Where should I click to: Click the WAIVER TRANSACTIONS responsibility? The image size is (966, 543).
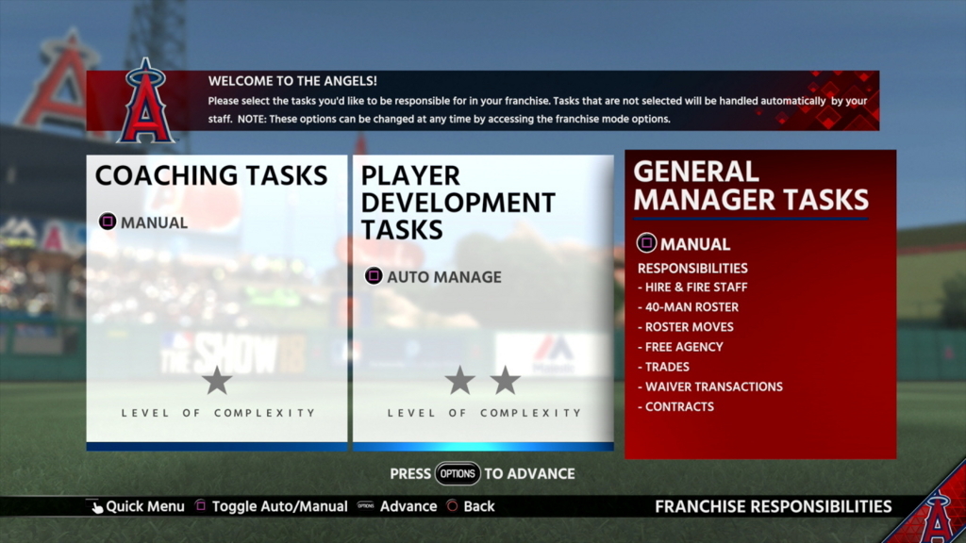pos(710,387)
